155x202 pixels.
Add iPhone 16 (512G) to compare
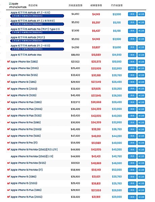coord(141,96)
